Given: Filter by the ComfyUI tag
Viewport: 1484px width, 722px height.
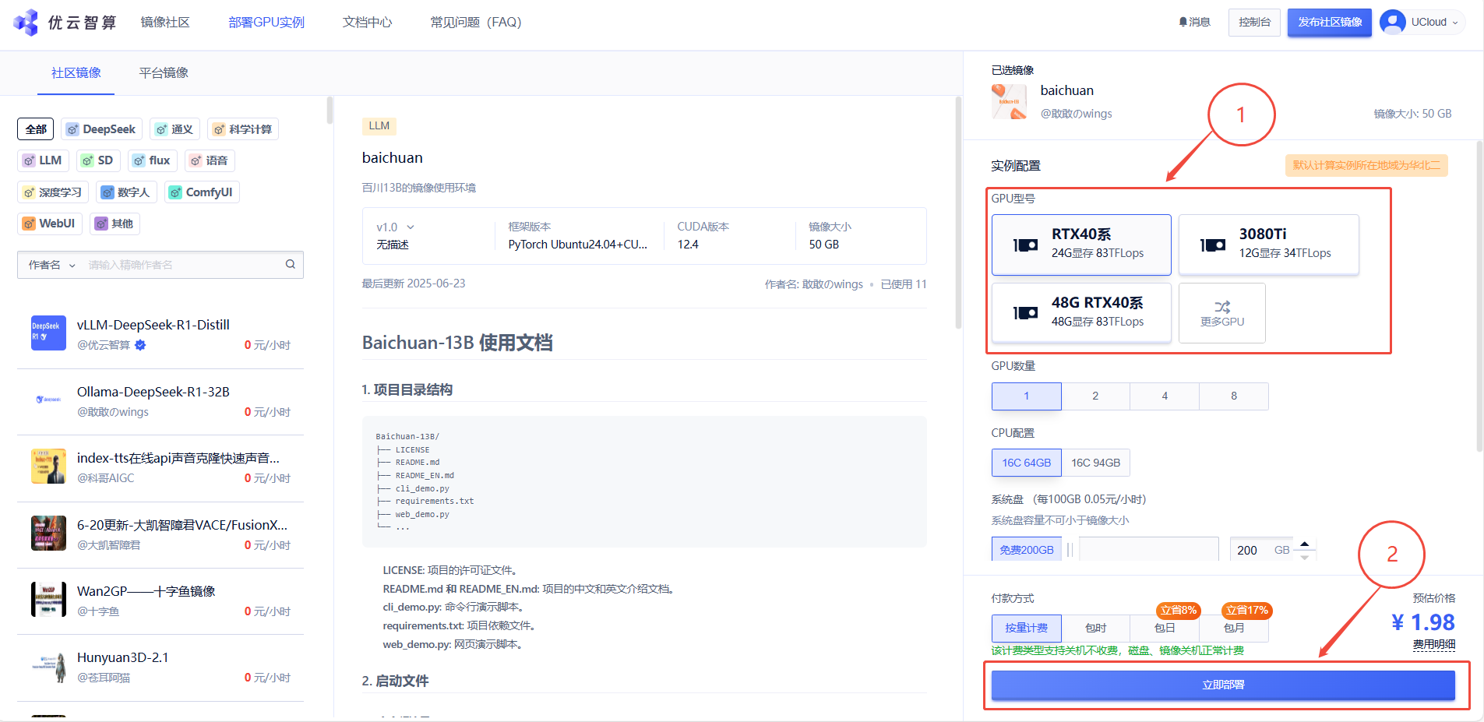Looking at the screenshot, I should tap(202, 192).
